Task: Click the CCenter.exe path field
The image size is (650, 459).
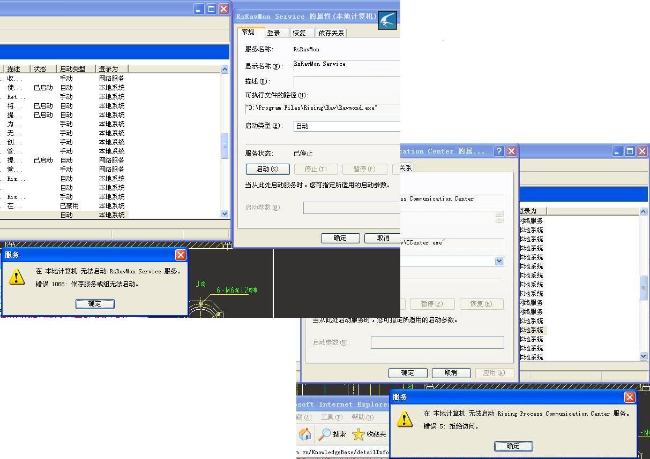Action: [452, 243]
